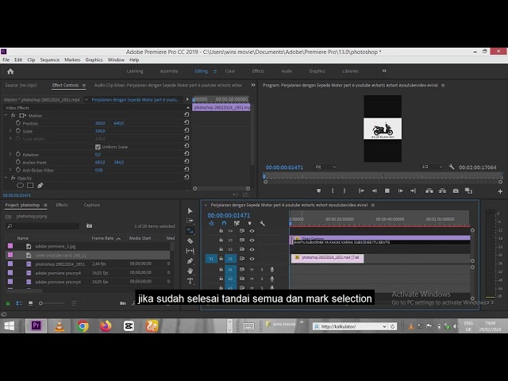The width and height of the screenshot is (508, 381).
Task: Open the Captions panel tab
Action: (92, 205)
